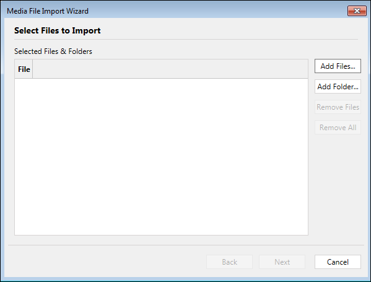Cancel the Media File Import Wizard
371x282 pixels.
click(x=338, y=262)
